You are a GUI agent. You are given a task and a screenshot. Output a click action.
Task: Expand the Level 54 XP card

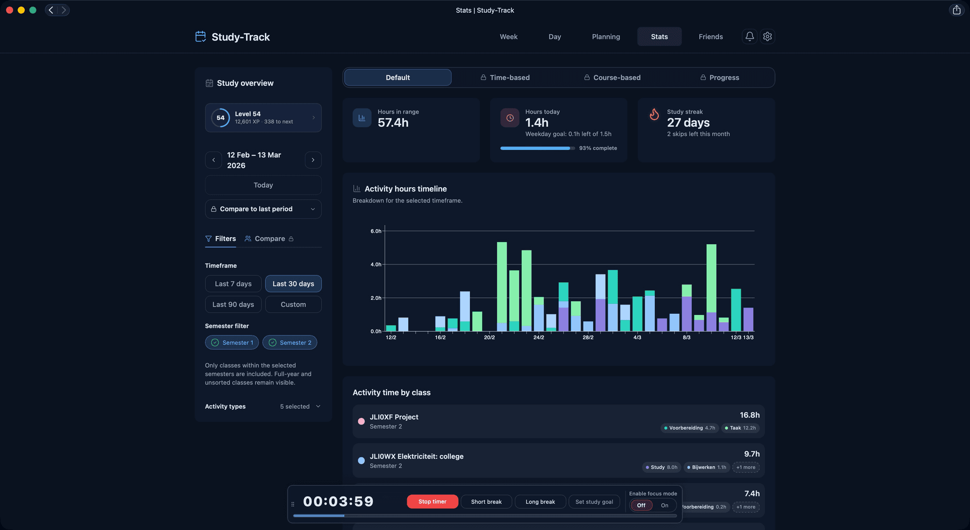[263, 118]
